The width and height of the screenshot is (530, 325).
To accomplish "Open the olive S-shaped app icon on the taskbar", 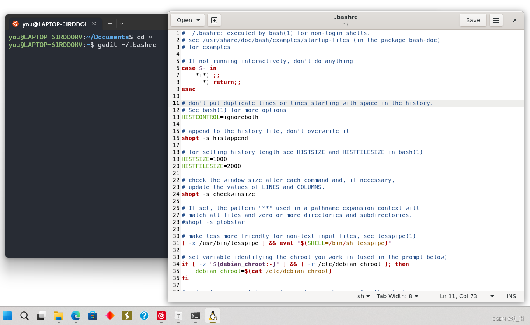I will coord(127,316).
